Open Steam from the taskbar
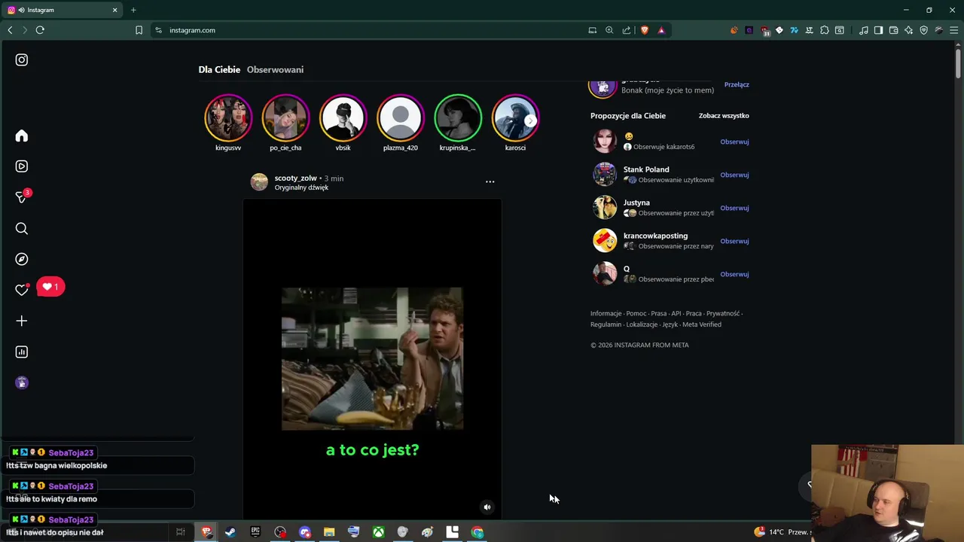The width and height of the screenshot is (964, 542). click(230, 532)
